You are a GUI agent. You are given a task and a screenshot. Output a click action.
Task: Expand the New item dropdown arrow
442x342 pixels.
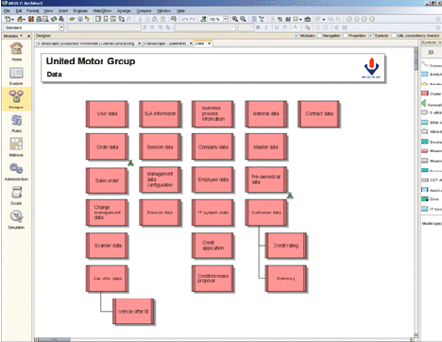click(13, 20)
